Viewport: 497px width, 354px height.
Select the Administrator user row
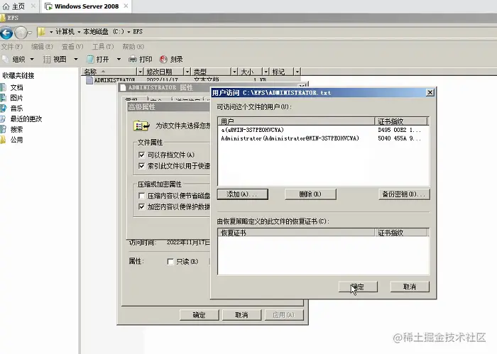(323, 138)
